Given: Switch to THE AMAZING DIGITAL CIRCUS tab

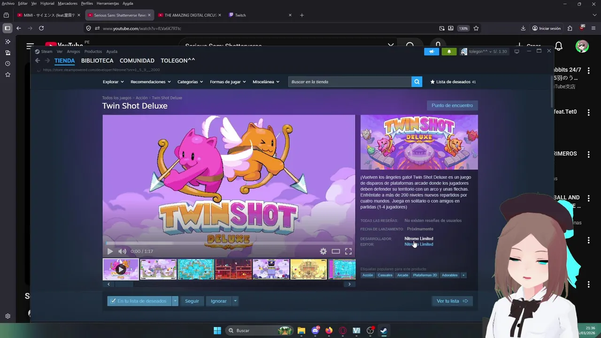Looking at the screenshot, I should pyautogui.click(x=190, y=15).
